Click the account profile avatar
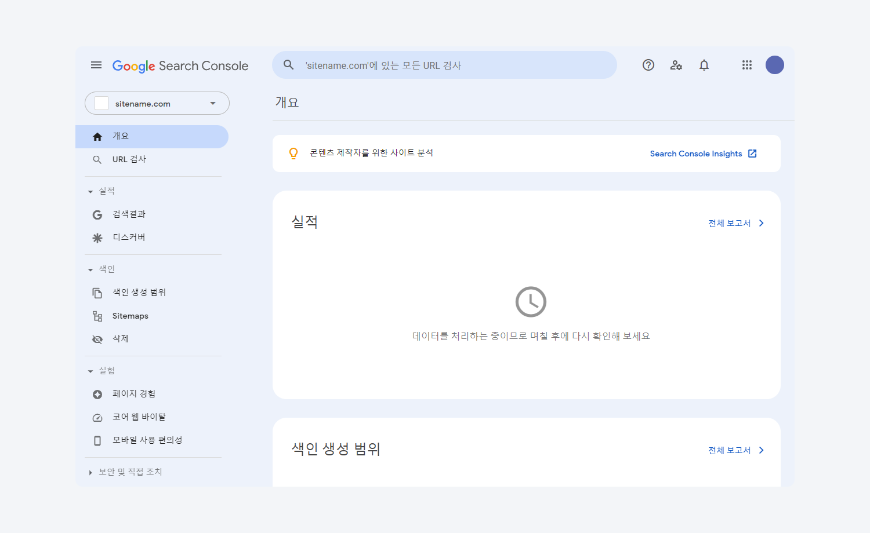The height and width of the screenshot is (533, 870). point(774,65)
